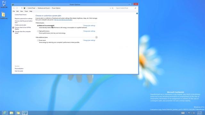Click the Preferred plans heading
Screen dimensions: 205x115
click(40, 23)
